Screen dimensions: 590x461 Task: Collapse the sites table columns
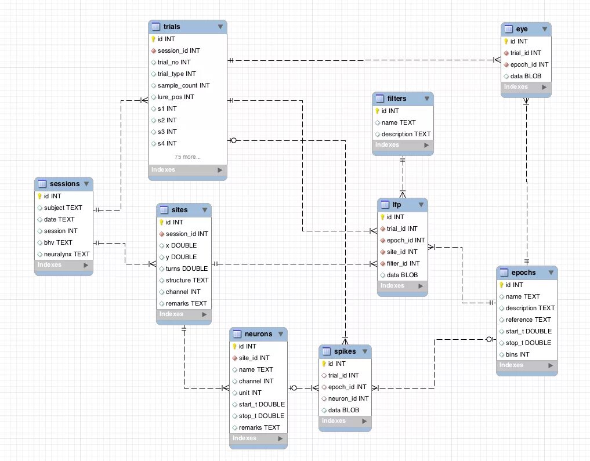(x=205, y=210)
